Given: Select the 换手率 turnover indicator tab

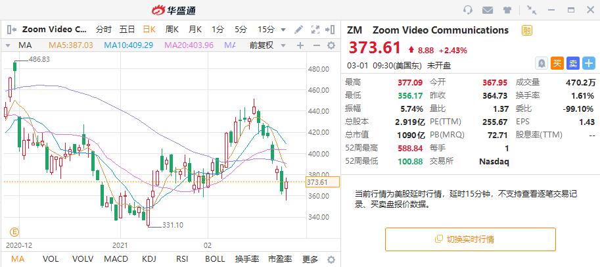Looking at the screenshot, I should (247, 259).
